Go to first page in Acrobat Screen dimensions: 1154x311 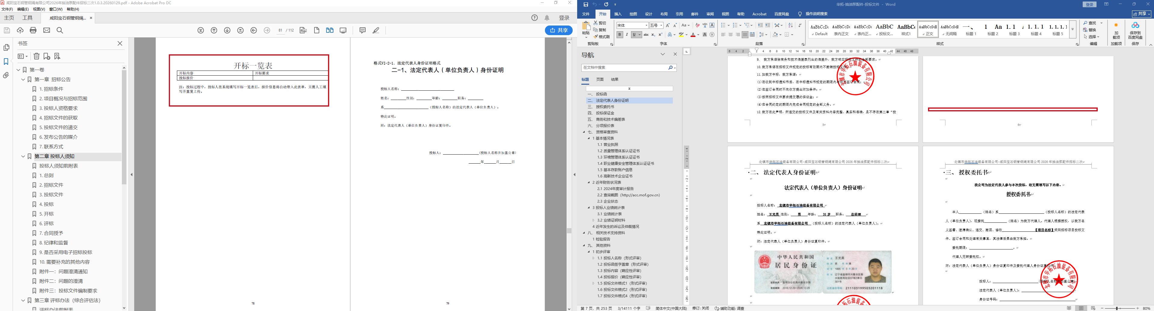point(201,30)
